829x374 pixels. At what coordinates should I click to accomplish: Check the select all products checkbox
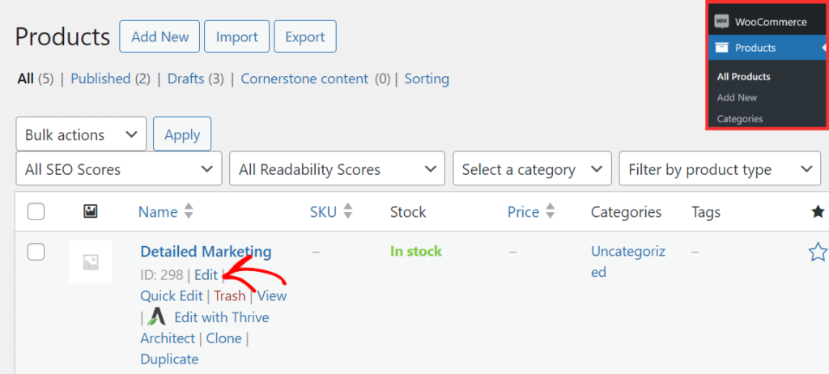click(36, 212)
